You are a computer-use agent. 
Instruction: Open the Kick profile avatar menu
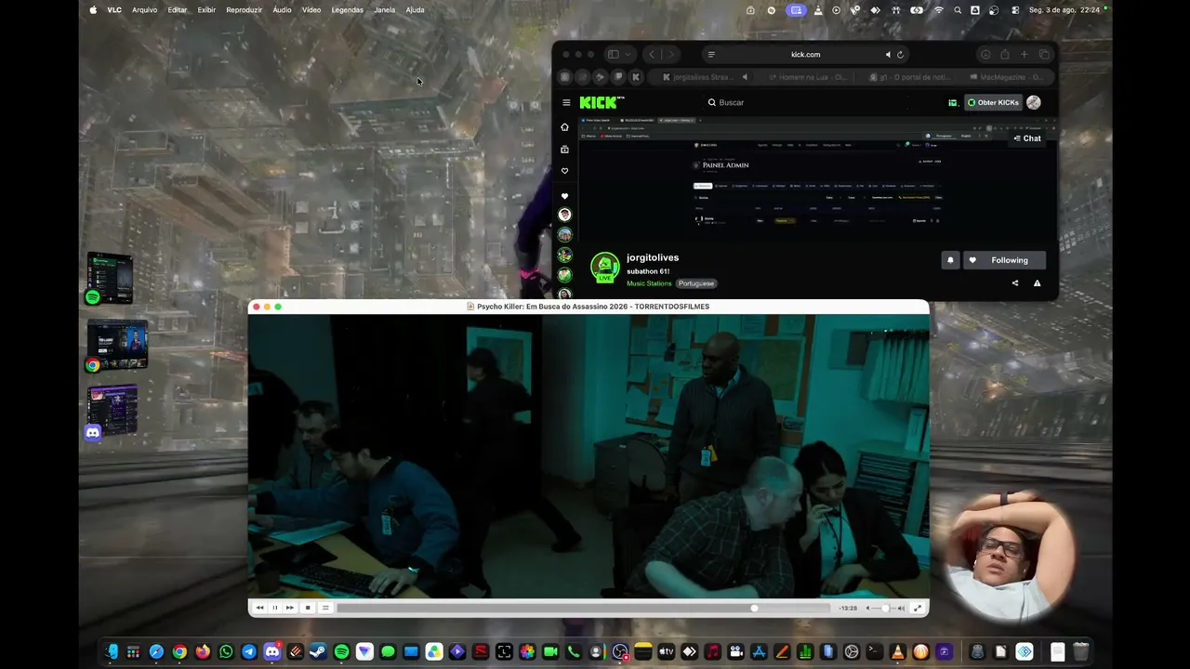coord(1034,102)
